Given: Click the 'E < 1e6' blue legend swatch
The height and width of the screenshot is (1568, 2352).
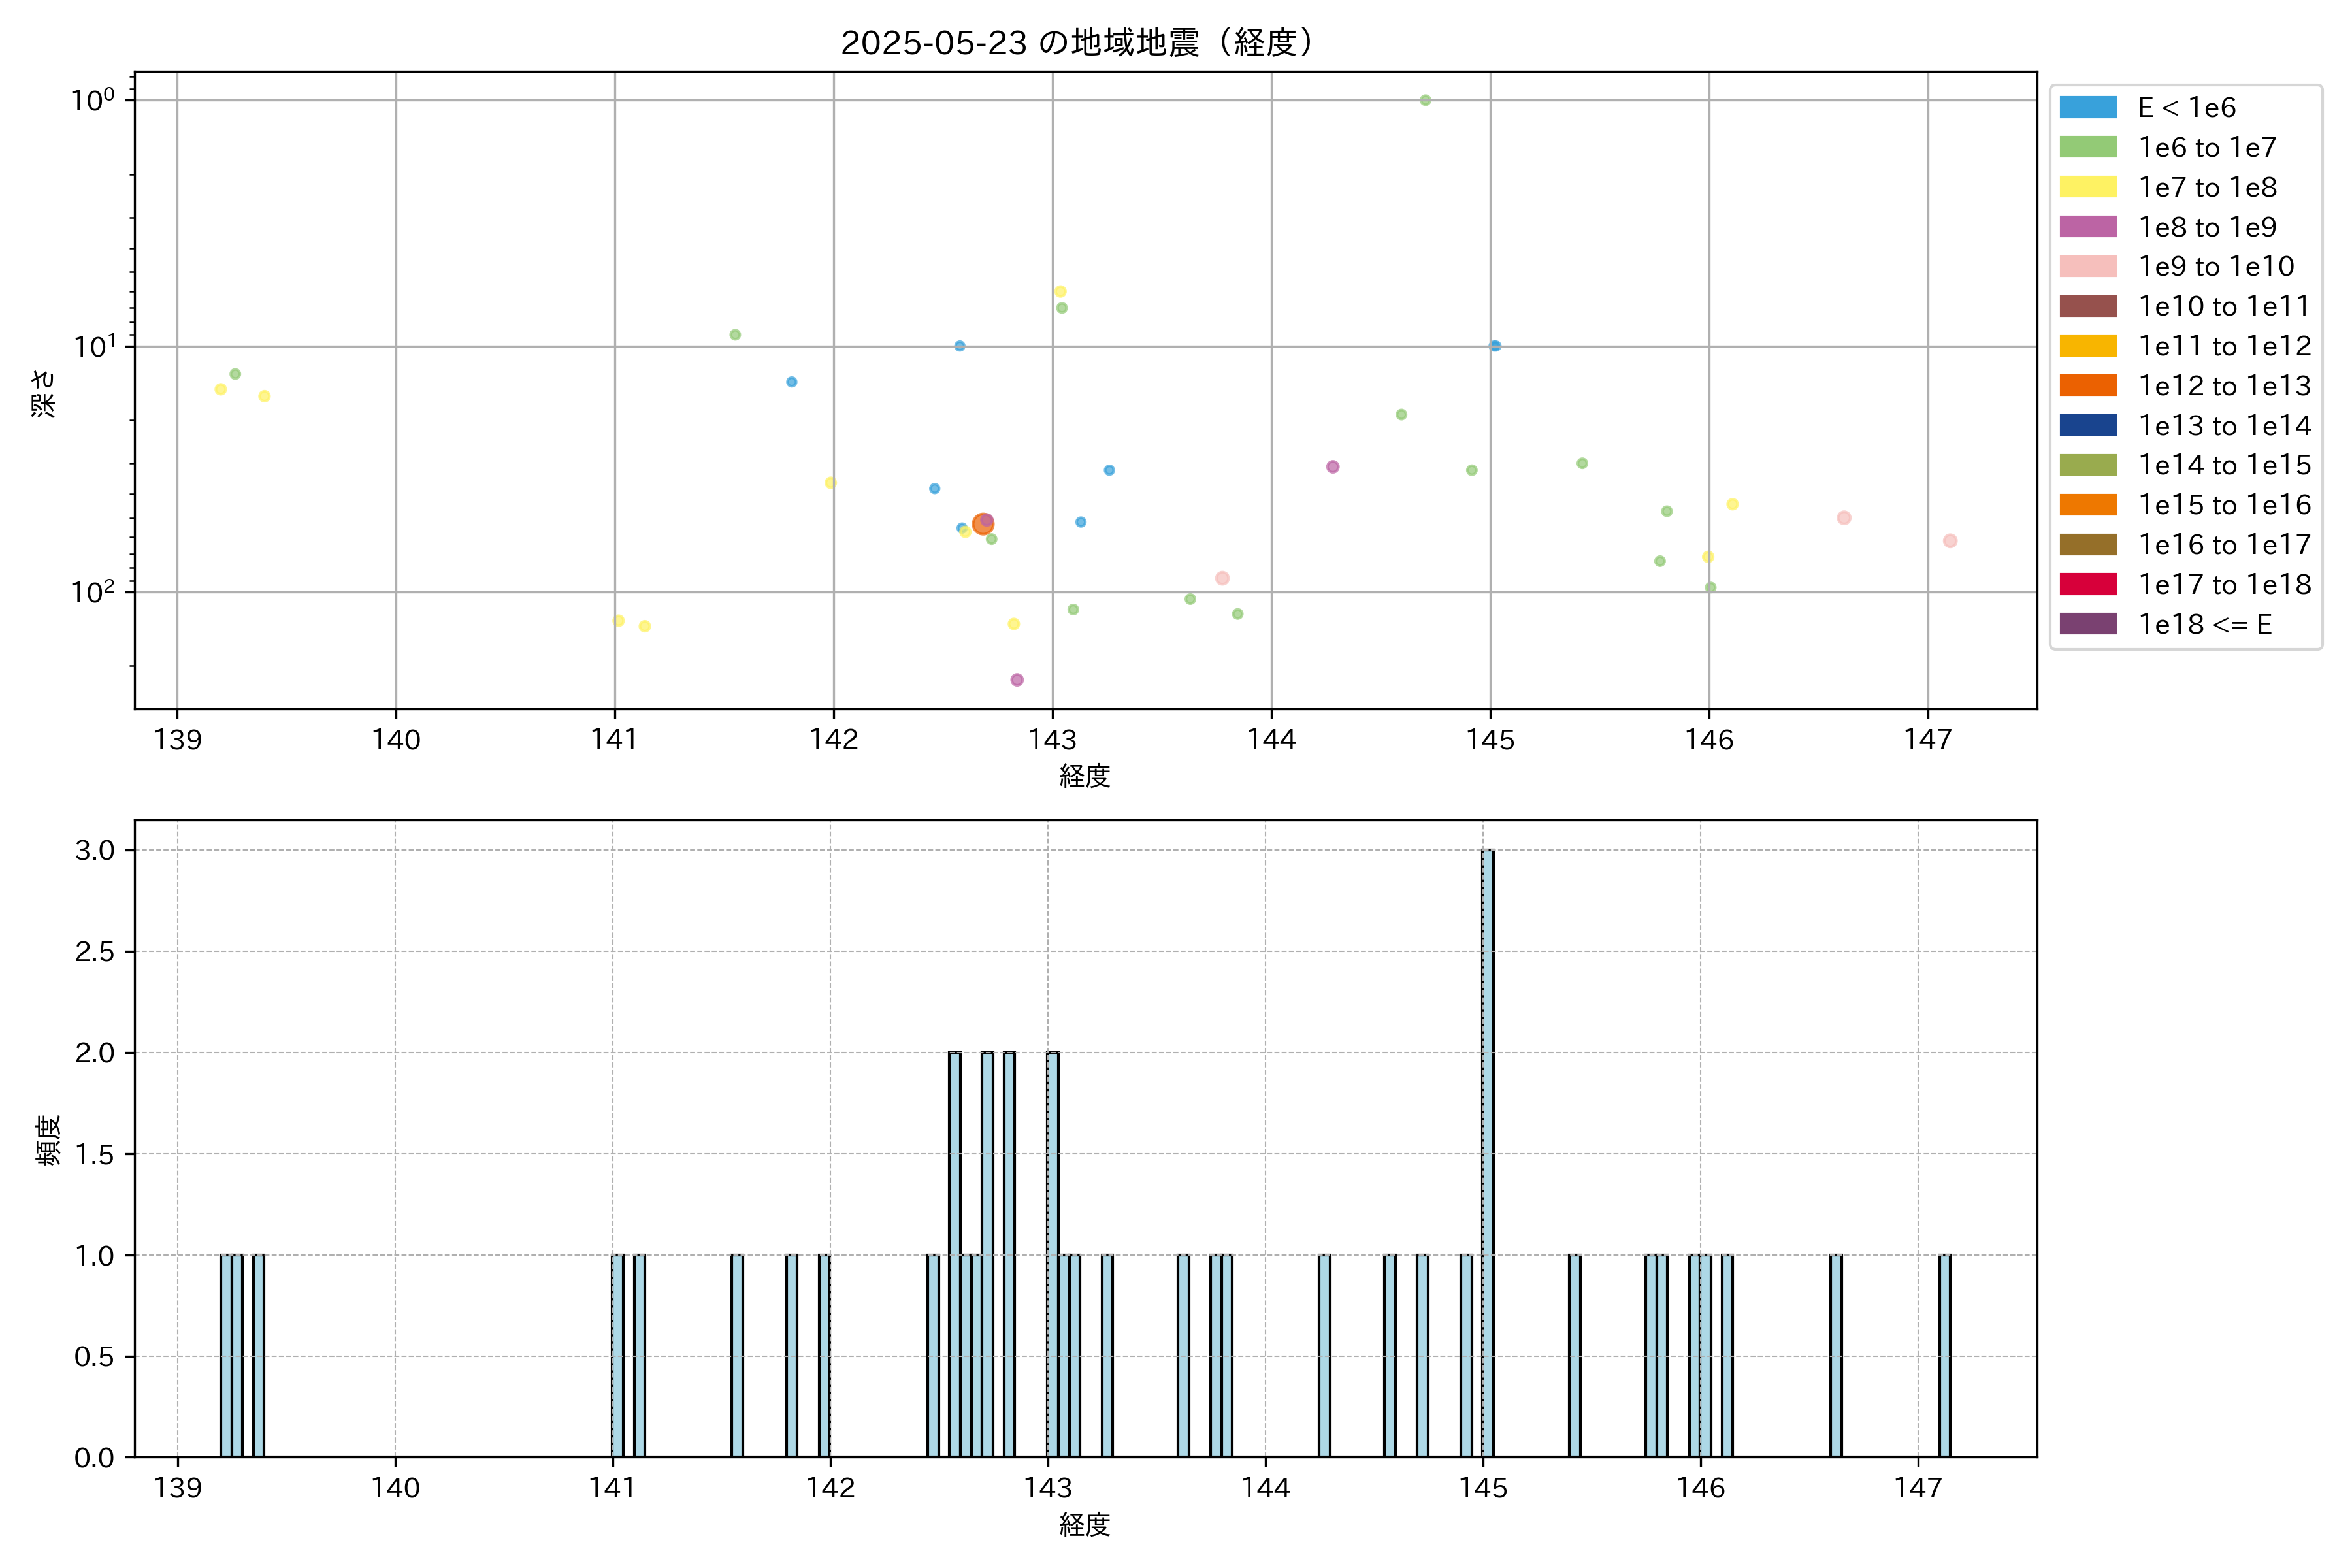Looking at the screenshot, I should pos(2087,107).
